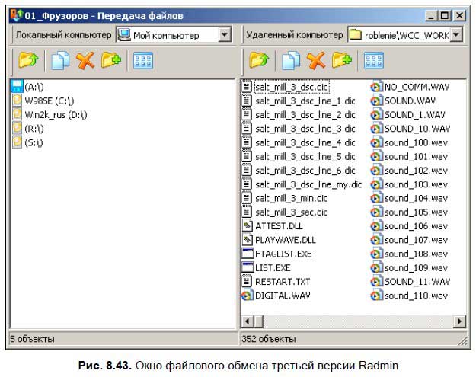
Task: Open the Мой компьютер location dropdown
Action: [x=224, y=34]
